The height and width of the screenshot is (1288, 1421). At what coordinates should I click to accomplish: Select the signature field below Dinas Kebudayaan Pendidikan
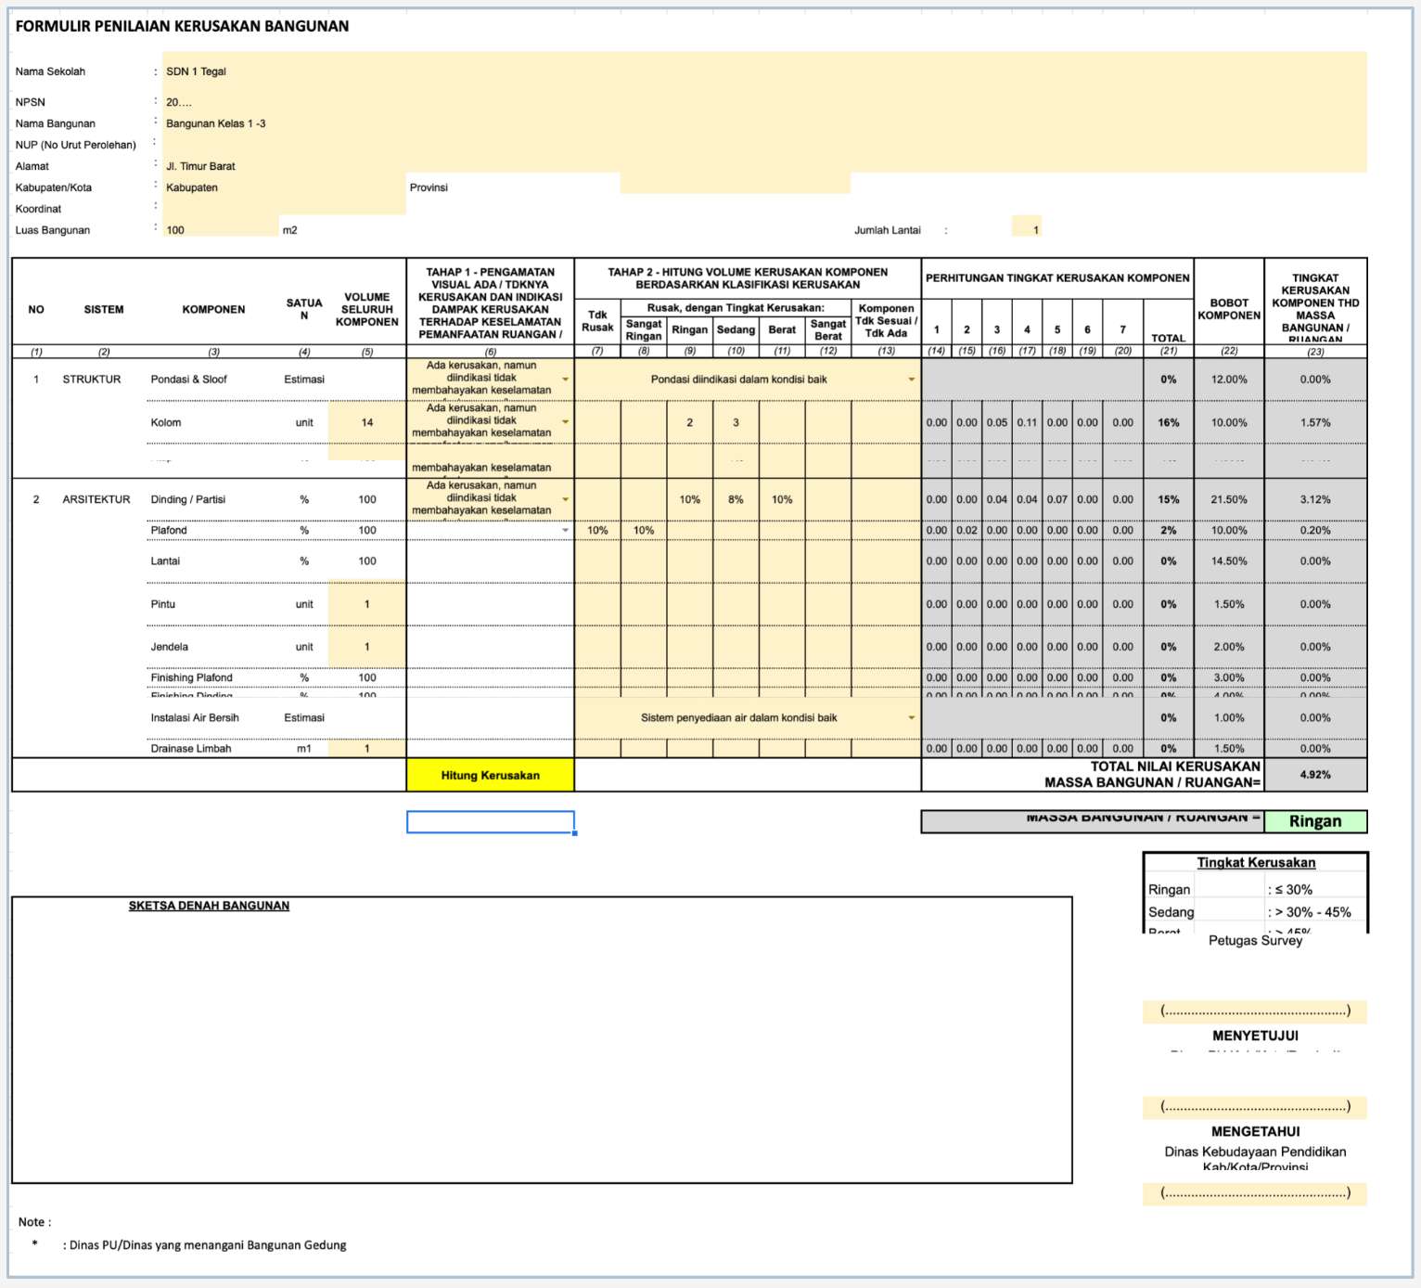(x=1255, y=1192)
